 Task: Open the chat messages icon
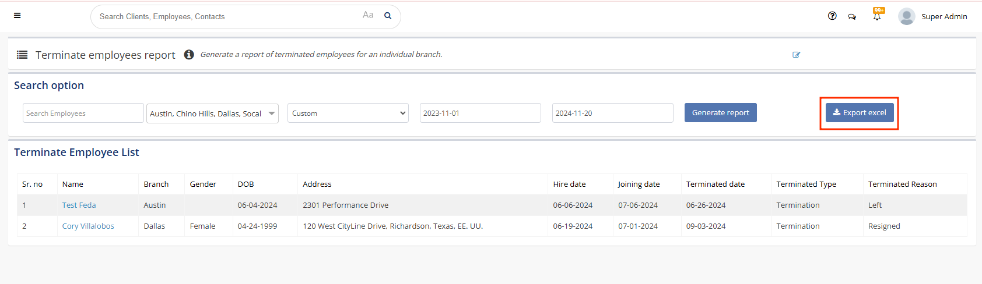coord(852,17)
